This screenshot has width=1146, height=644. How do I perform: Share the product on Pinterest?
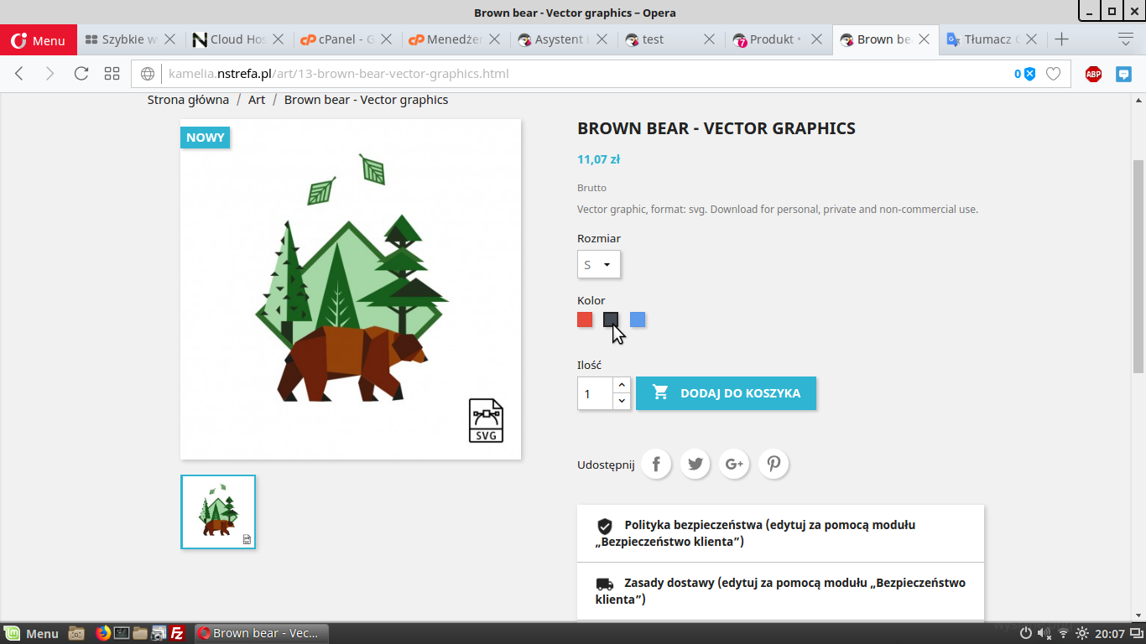tap(774, 464)
